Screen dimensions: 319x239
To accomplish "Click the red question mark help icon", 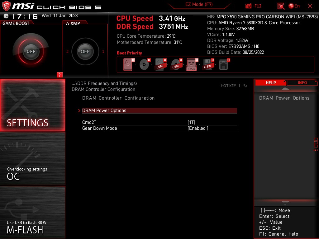I will coord(59,75).
